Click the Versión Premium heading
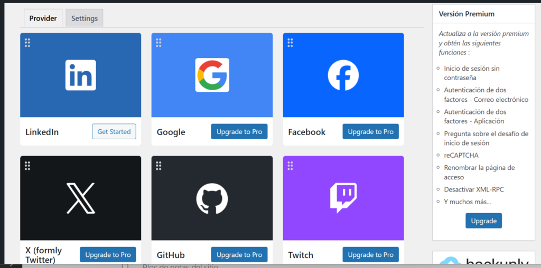The image size is (541, 268). [467, 14]
